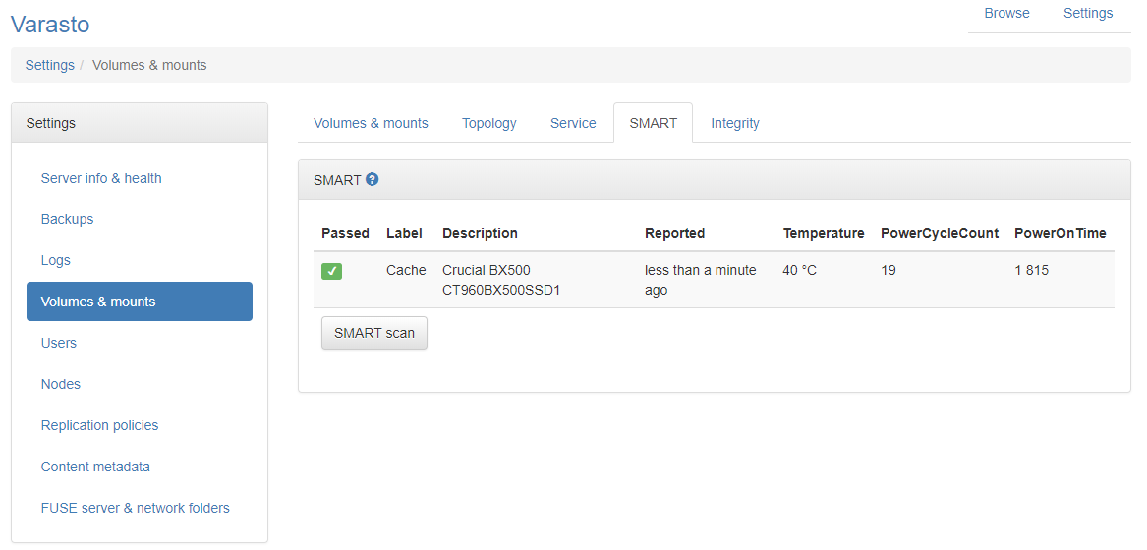Switch to the Topology tab
The width and height of the screenshot is (1147, 550).
pyautogui.click(x=488, y=123)
